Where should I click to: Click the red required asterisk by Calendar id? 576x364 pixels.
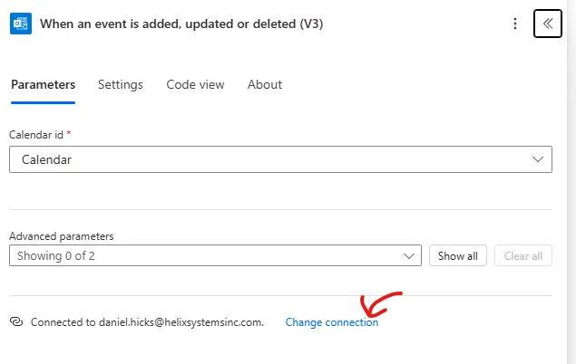click(69, 133)
